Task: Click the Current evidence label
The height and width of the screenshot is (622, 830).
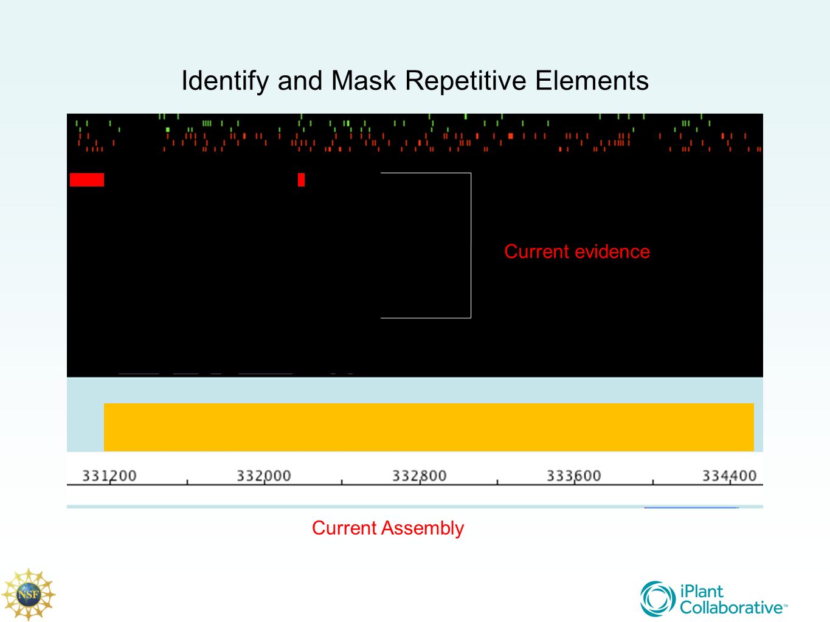Action: click(x=577, y=251)
